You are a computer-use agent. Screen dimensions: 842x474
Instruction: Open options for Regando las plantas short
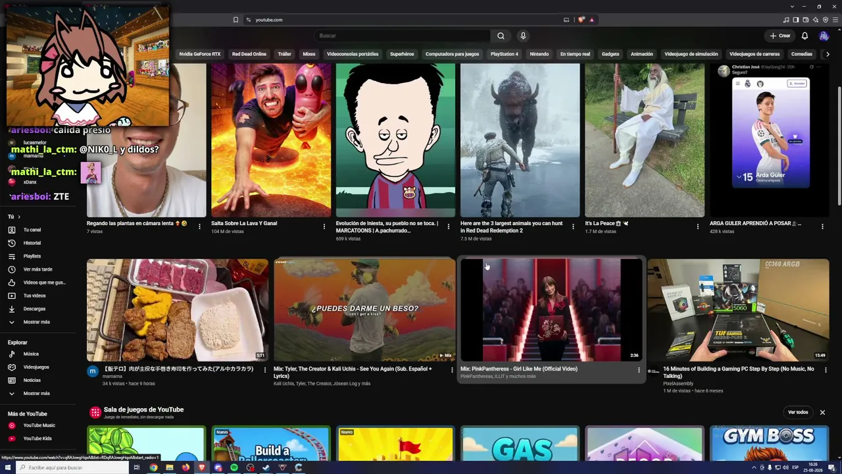pyautogui.click(x=200, y=226)
